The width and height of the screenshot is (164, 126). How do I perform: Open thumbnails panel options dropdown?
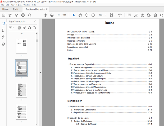pos(11,28)
